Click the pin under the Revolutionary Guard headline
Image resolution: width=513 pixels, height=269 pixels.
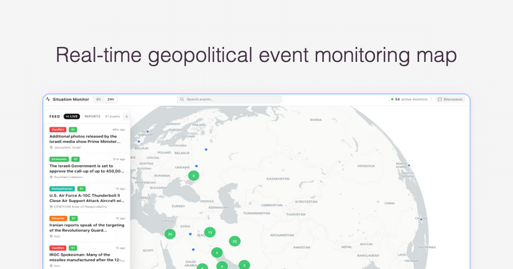[51, 236]
